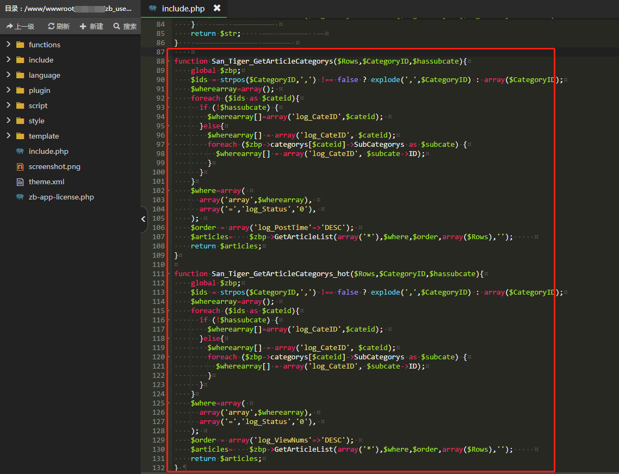Screen dimensions: 619x474
Task: Click the PHP icon beside zb-app-license.php
Action: 20,197
